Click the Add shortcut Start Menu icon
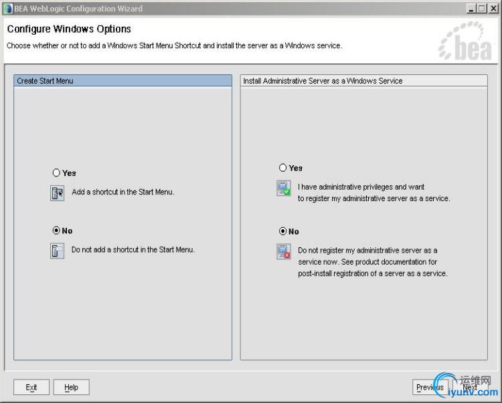This screenshot has width=502, height=403. [58, 193]
